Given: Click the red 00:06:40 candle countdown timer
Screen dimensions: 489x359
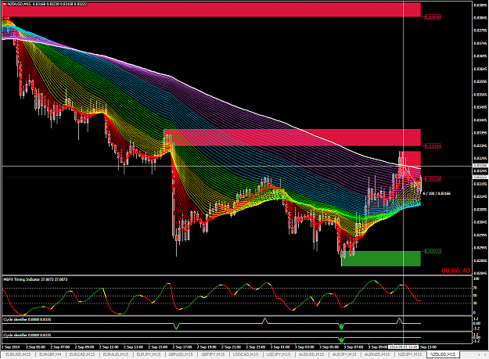Looking at the screenshot, I should tap(455, 271).
